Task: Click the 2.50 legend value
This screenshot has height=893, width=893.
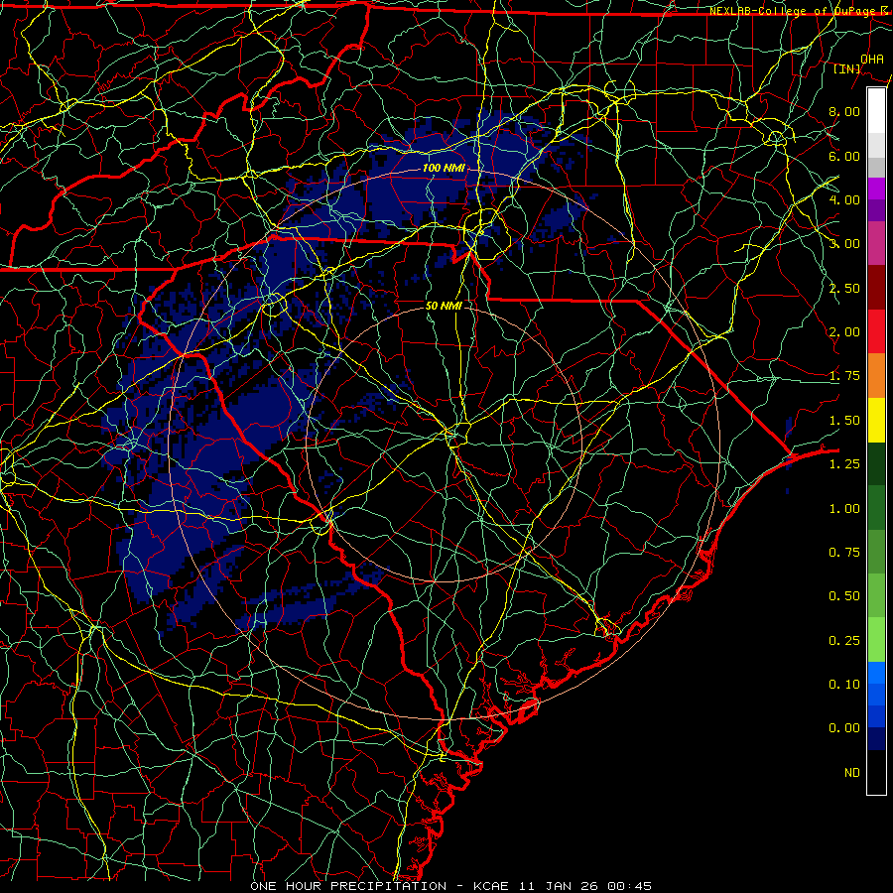Action: [x=844, y=288]
